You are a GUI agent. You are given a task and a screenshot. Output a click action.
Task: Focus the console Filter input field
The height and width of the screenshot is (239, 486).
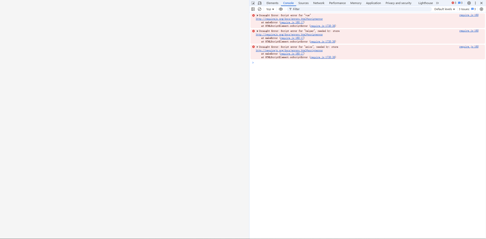pyautogui.click(x=359, y=9)
